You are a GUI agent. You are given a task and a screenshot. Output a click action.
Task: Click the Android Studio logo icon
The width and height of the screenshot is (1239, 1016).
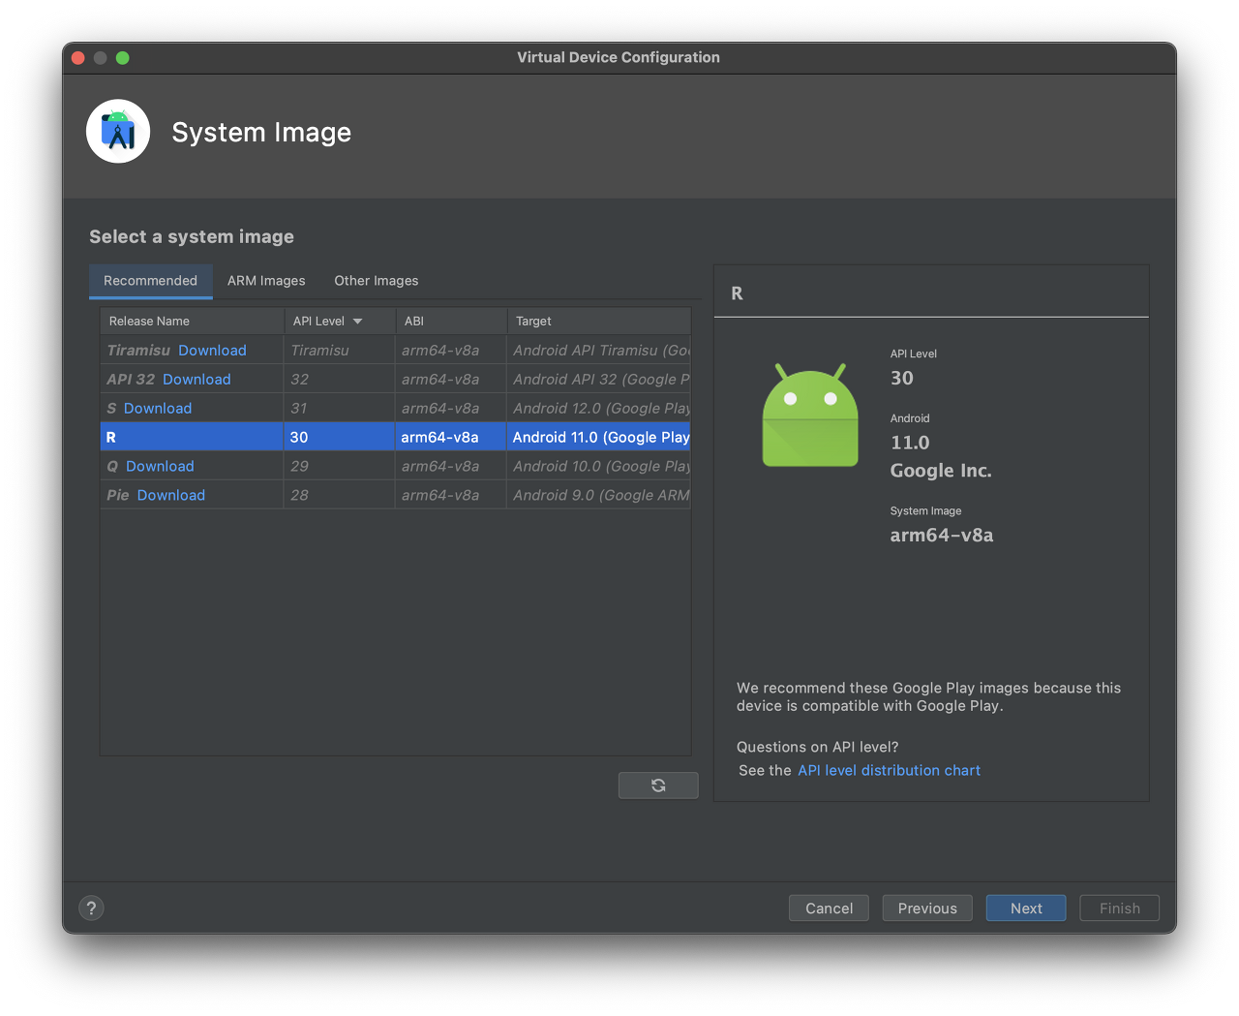click(118, 132)
